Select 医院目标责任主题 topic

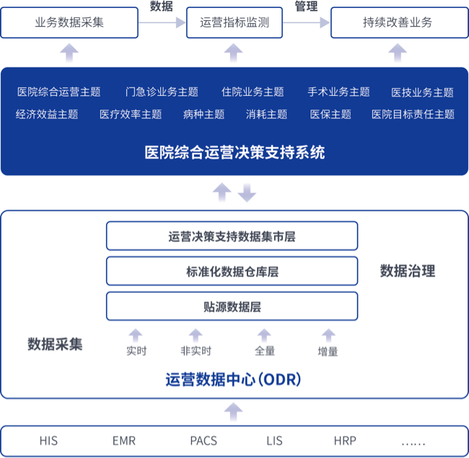coord(413,114)
